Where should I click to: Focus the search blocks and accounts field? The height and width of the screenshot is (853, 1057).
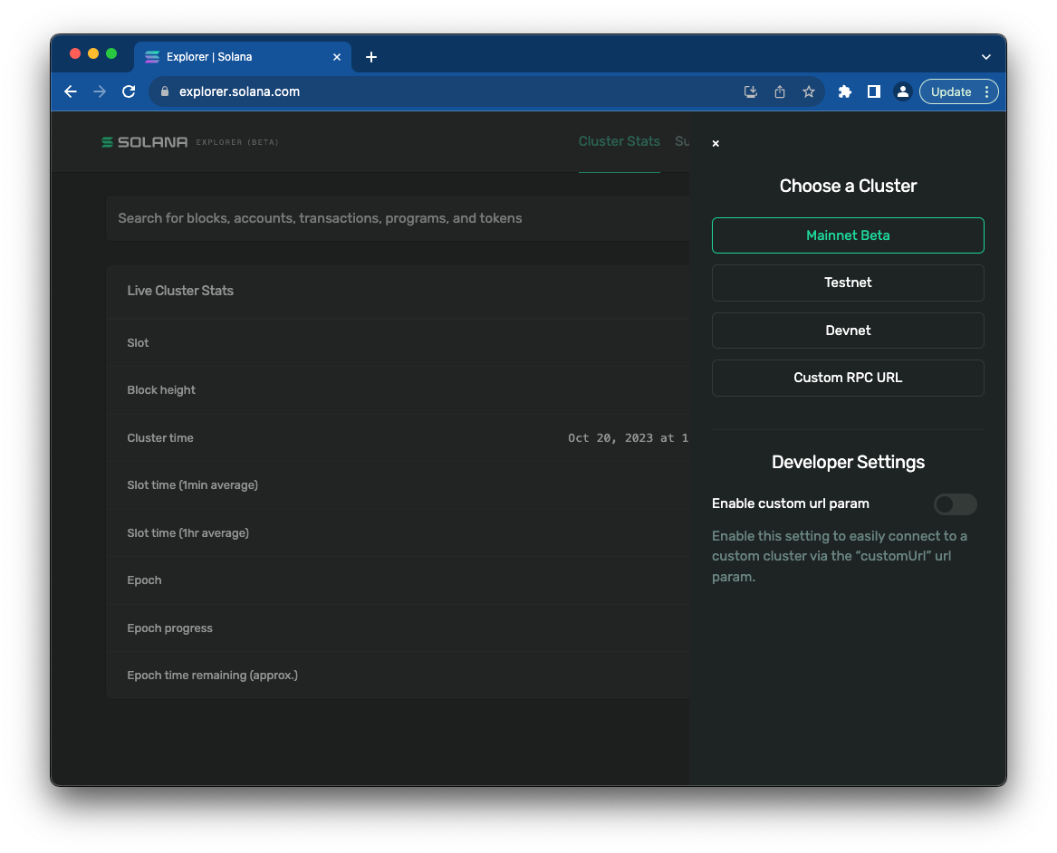[x=398, y=218]
